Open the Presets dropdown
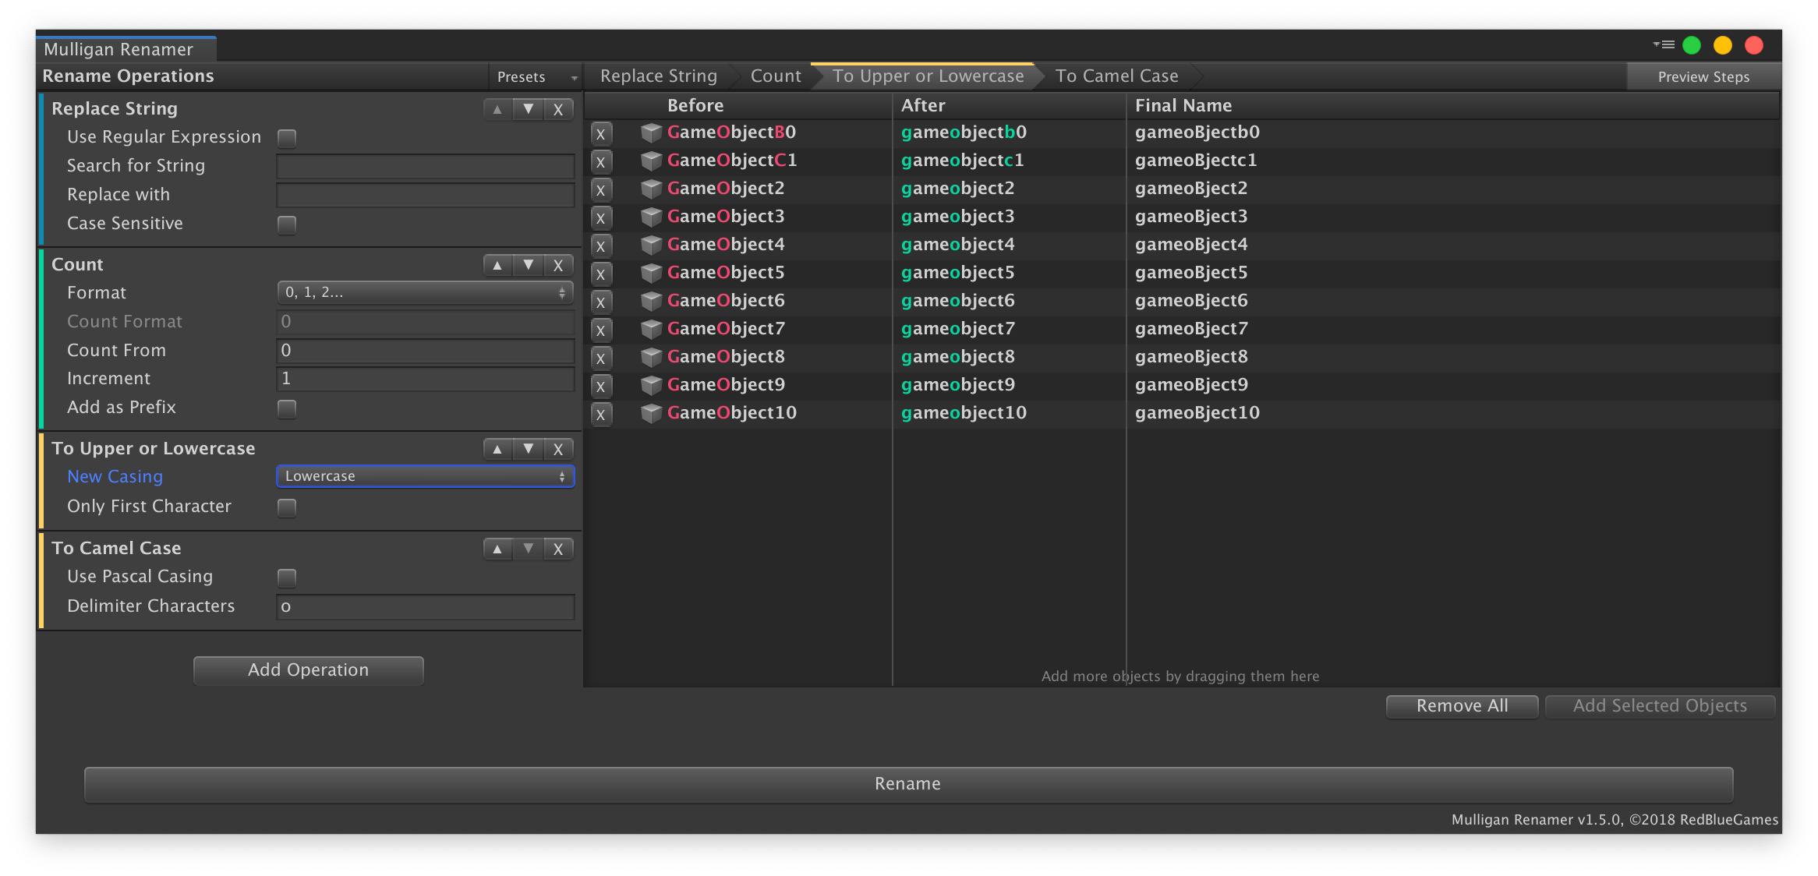The height and width of the screenshot is (876, 1818). click(536, 76)
